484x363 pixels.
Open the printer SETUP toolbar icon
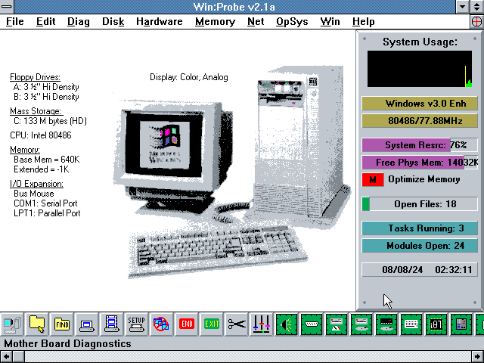tap(137, 324)
